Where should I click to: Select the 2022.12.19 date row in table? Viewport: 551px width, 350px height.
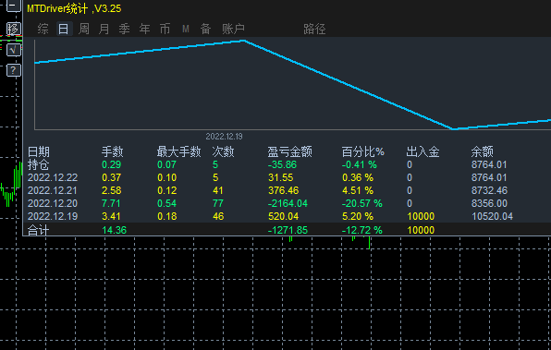click(53, 216)
